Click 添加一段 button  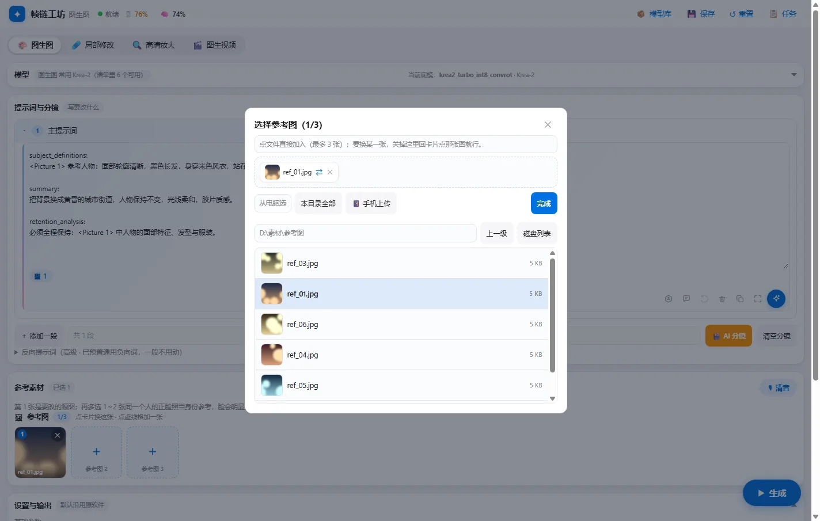pyautogui.click(x=40, y=336)
